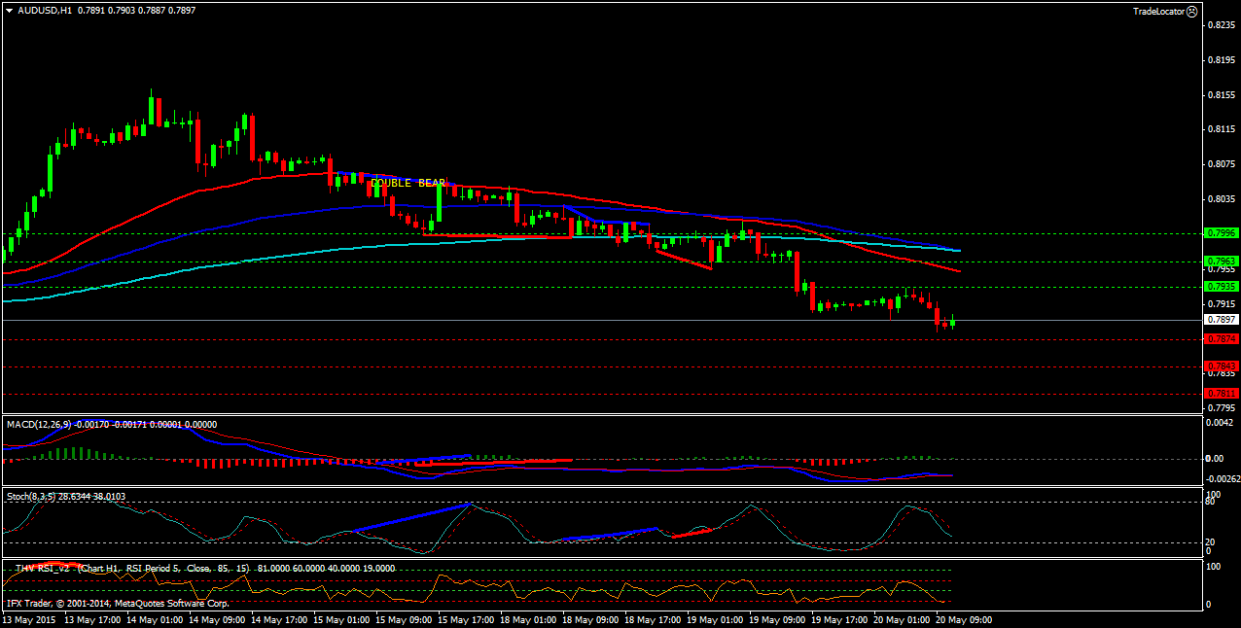Click the 0.8115 price scale value
The image size is (1241, 628).
coord(1221,129)
